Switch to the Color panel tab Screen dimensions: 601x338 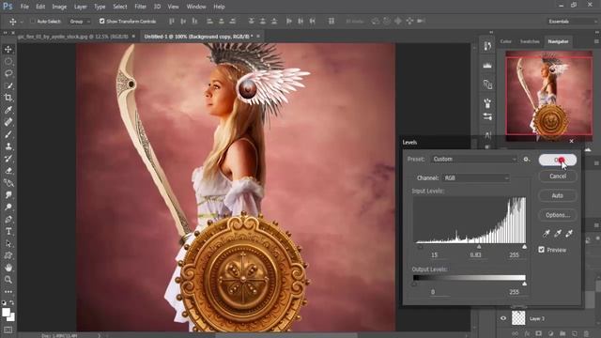pos(506,41)
